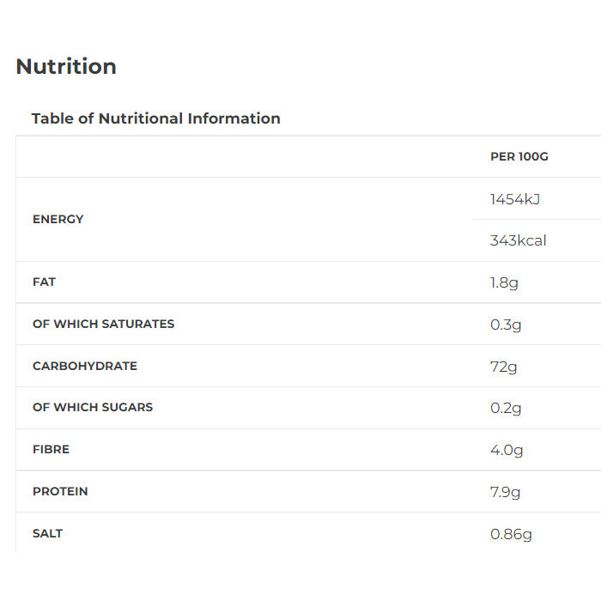Click the 1.8g fat value
The width and height of the screenshot is (601, 601).
click(x=504, y=282)
